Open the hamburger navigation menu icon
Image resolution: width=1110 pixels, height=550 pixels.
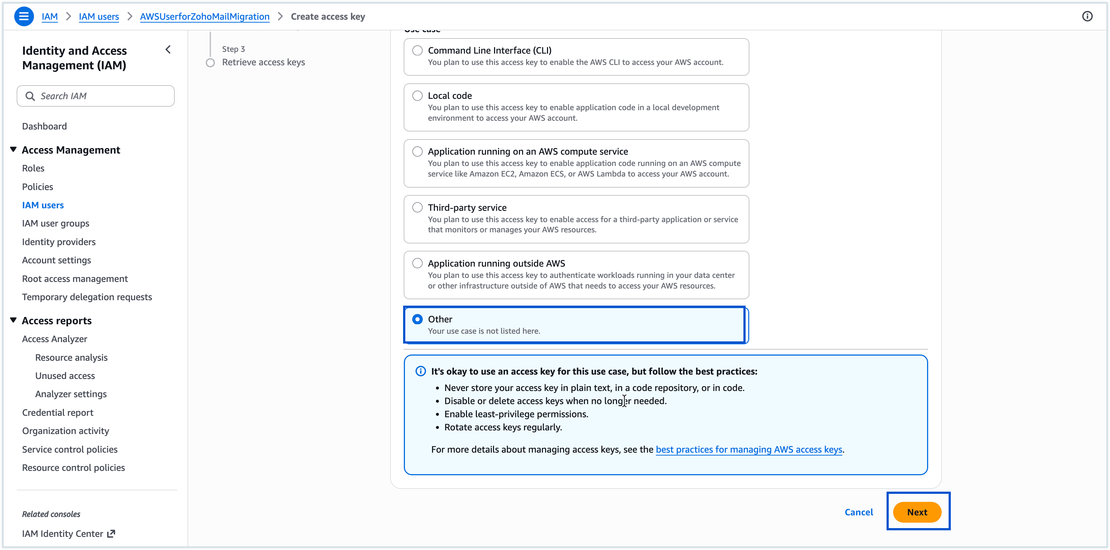24,16
